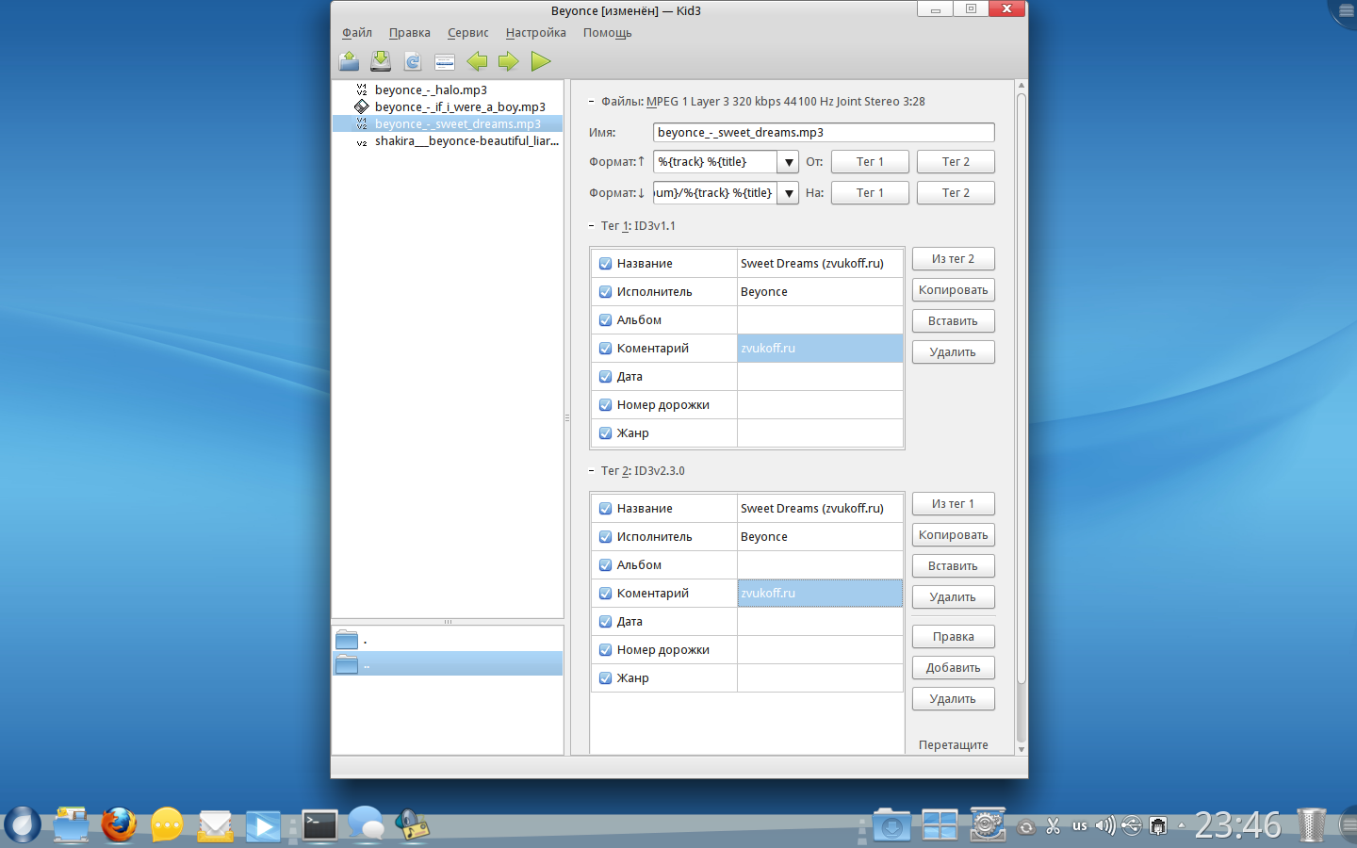The image size is (1357, 848).
Task: Click the Добавить button
Action: click(x=953, y=668)
